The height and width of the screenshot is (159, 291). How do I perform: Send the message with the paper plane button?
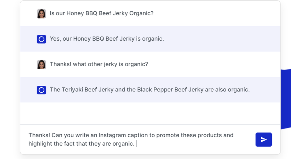pyautogui.click(x=264, y=140)
